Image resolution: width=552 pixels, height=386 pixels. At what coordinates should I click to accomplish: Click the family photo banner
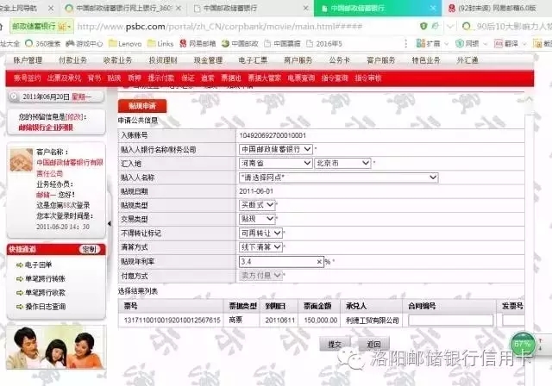click(x=55, y=347)
